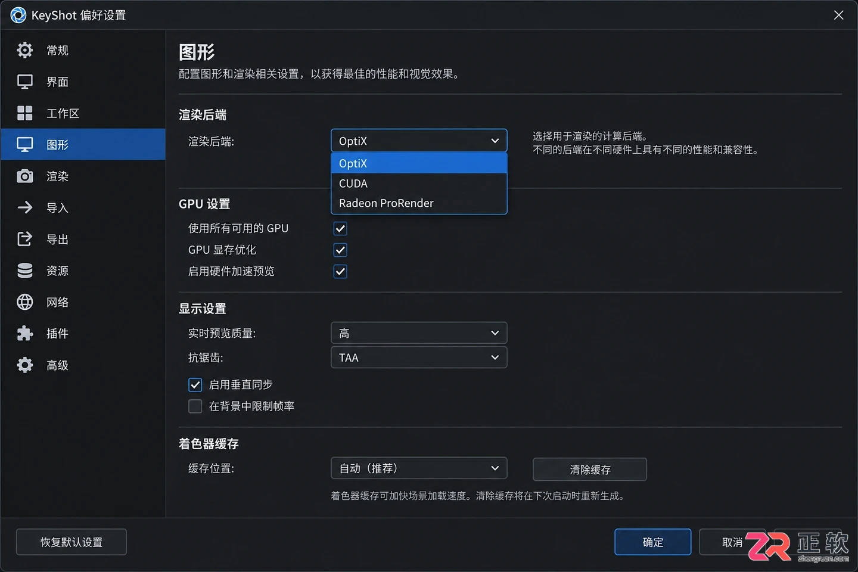
Task: Click the 缓存位置 label
Action: click(212, 468)
